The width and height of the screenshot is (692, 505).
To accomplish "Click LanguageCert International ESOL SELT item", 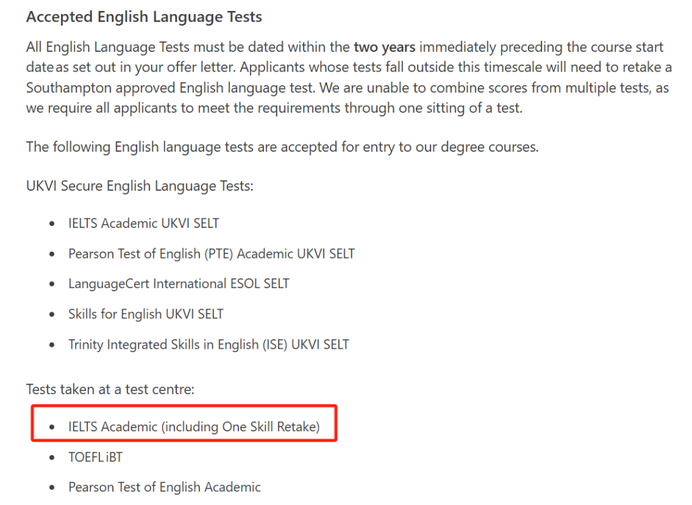I will click(x=179, y=284).
